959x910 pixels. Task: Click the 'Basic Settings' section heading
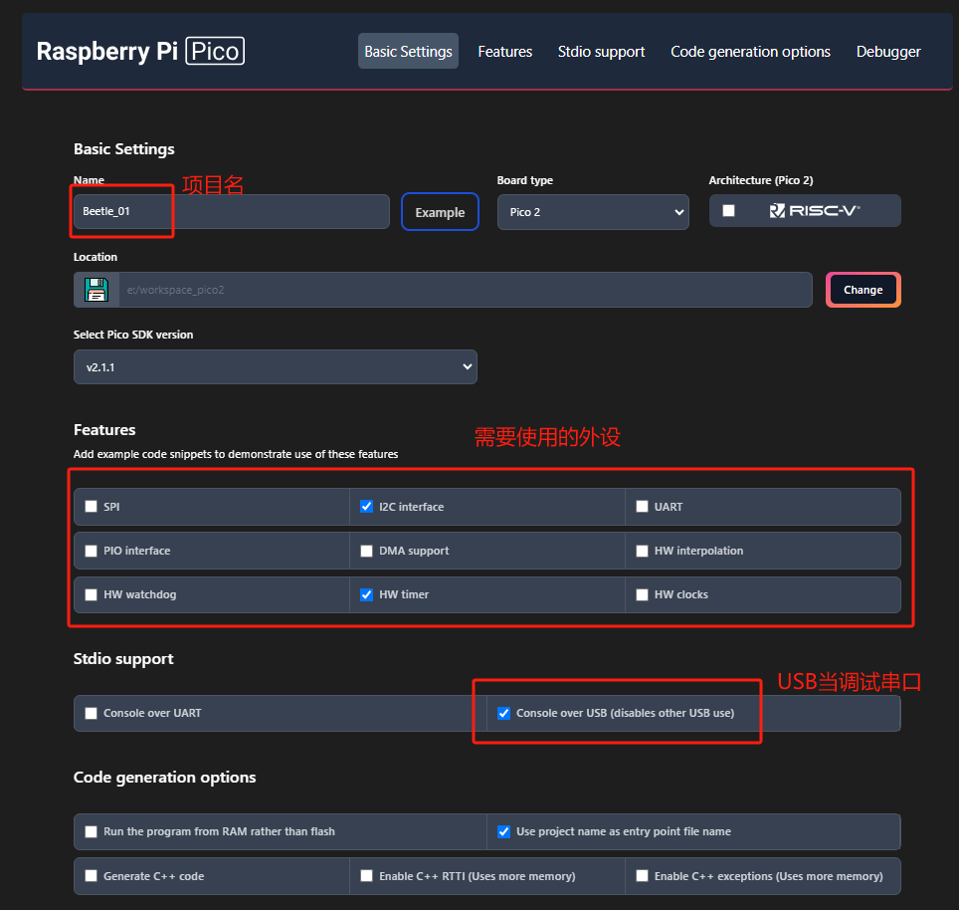[123, 148]
